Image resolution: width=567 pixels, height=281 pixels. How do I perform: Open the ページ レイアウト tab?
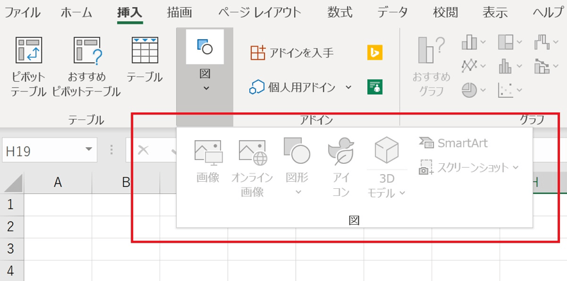click(259, 12)
